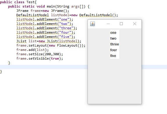Click the "public class Test{" code line
This screenshot has width=167, height=114.
click(x=18, y=2)
